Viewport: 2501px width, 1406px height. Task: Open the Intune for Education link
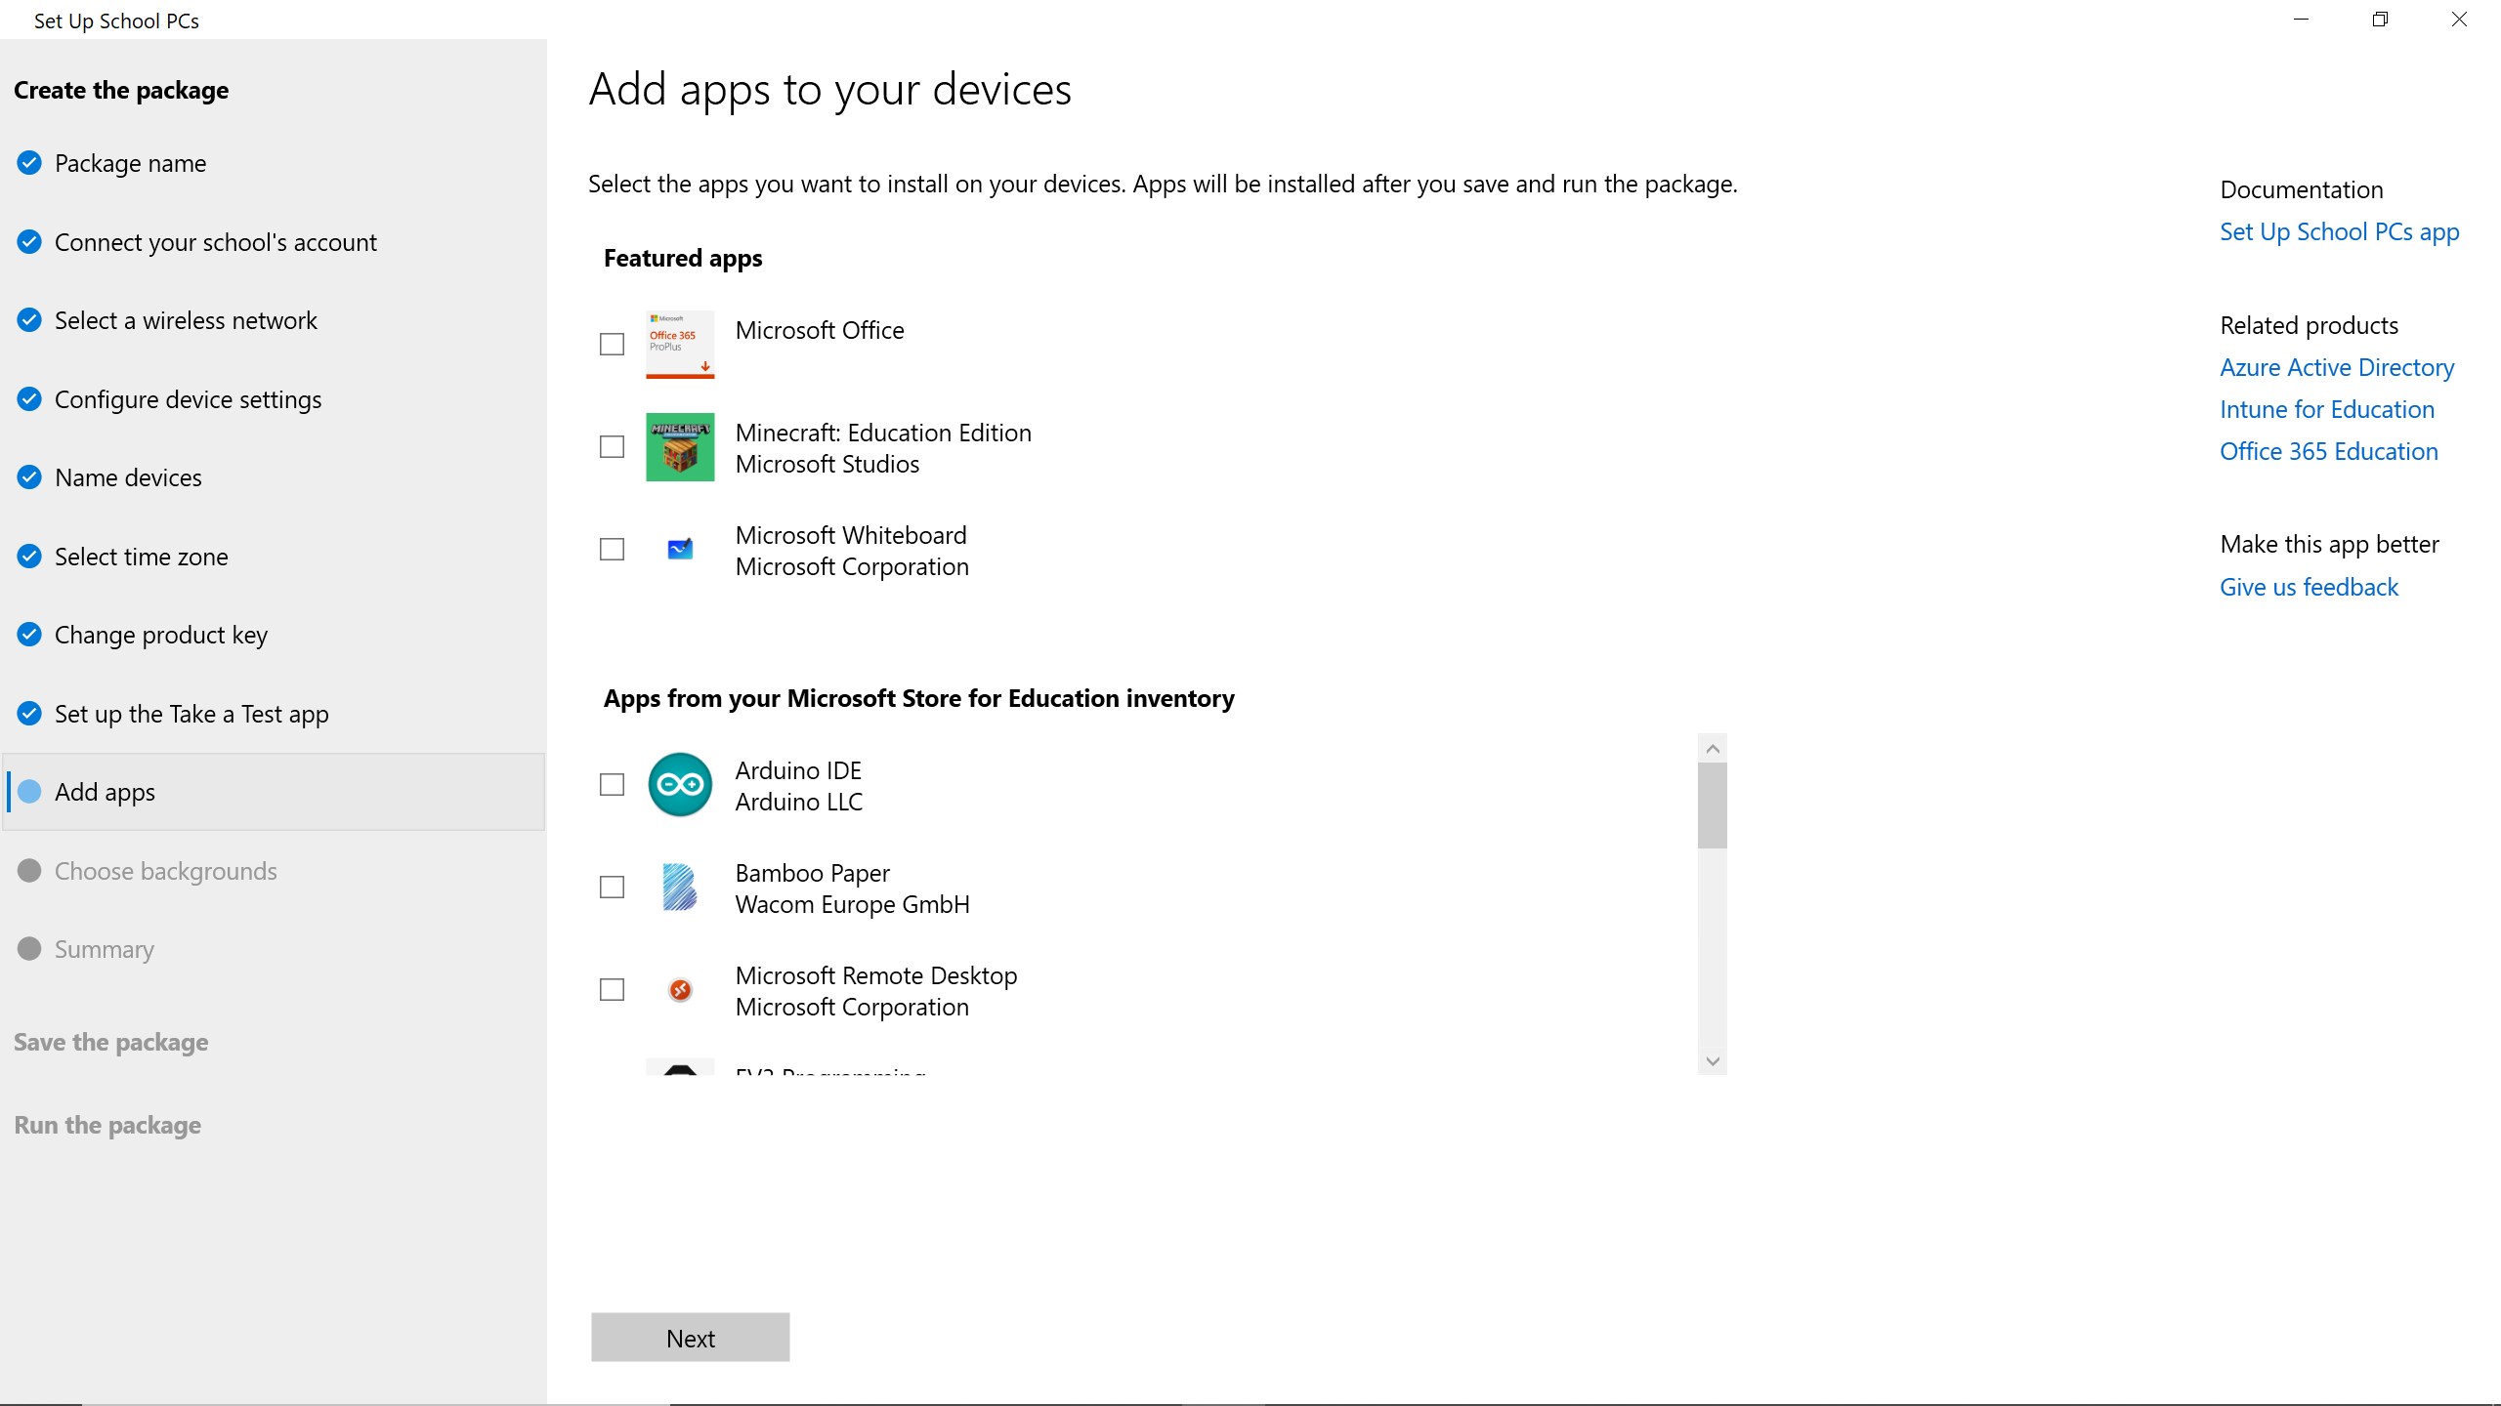click(x=2326, y=409)
